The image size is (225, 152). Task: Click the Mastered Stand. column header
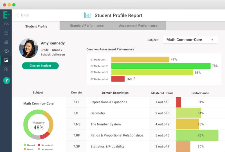162,93
